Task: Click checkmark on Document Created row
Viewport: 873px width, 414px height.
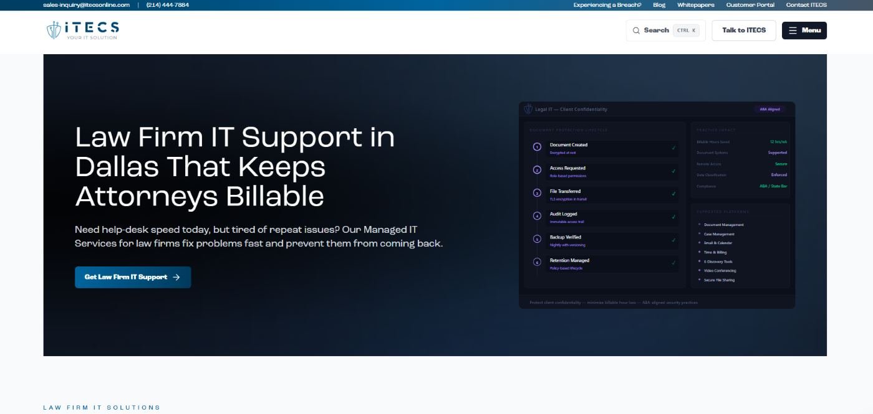Action: [673, 148]
